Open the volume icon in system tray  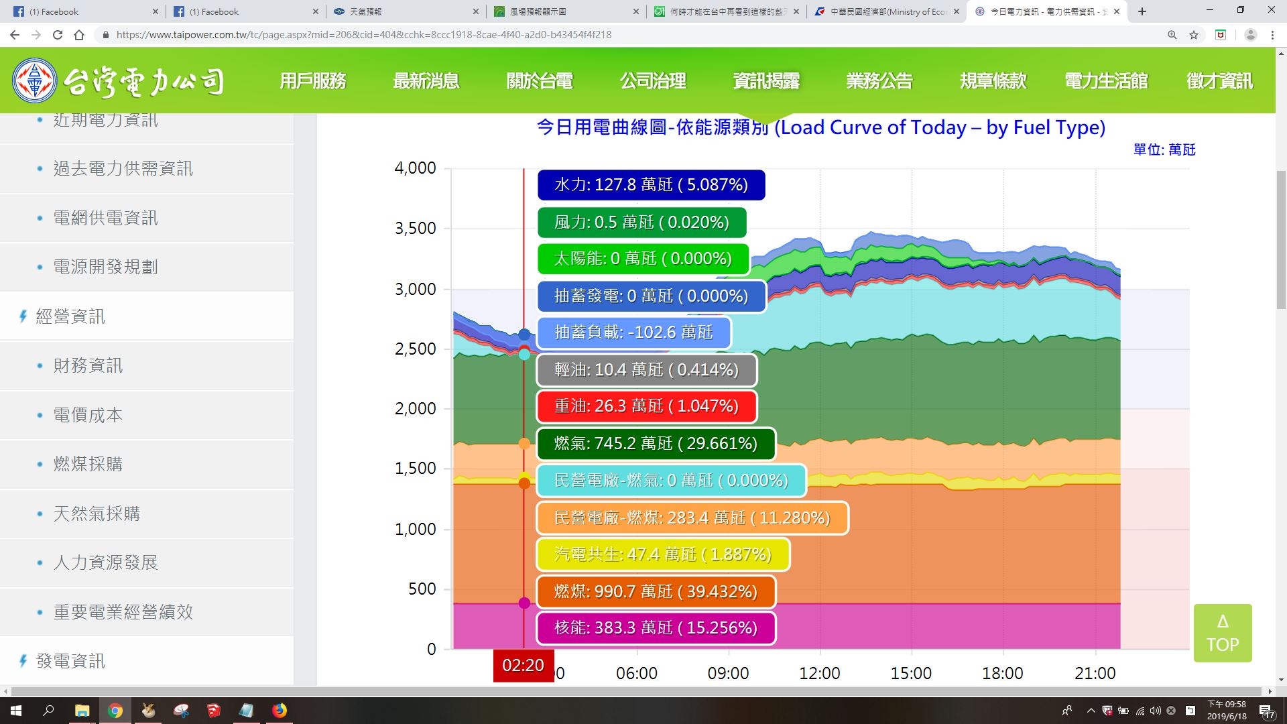tap(1155, 711)
